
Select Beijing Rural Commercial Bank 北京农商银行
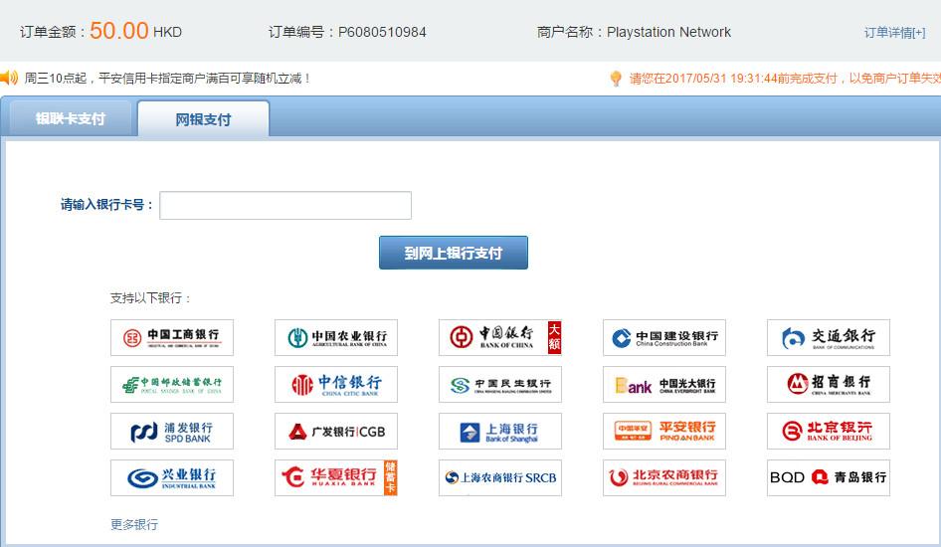coord(664,478)
